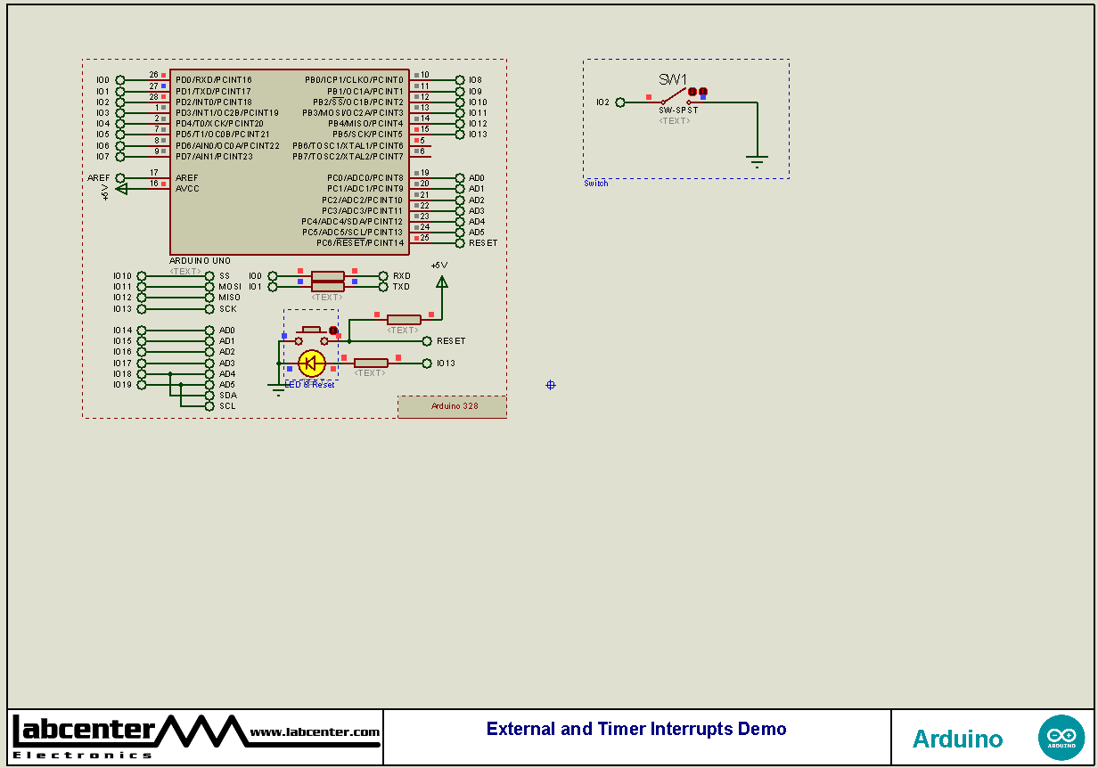Viewport: 1098px width, 768px height.
Task: Click the teal Arduino logo badge
Action: point(1061,737)
